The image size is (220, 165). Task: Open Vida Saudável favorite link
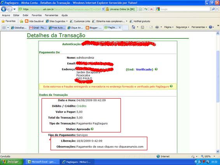point(34,21)
